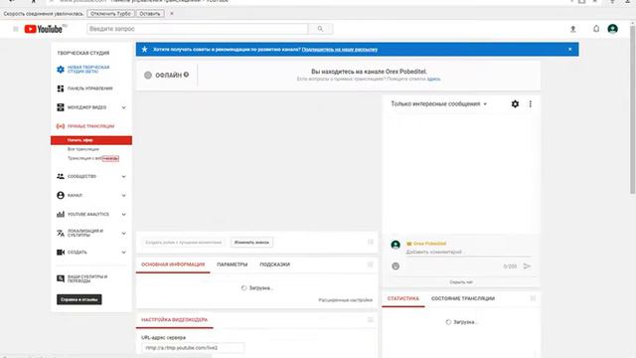This screenshot has height=358, width=636.
Task: Click the Изменить значок button
Action: pyautogui.click(x=251, y=243)
